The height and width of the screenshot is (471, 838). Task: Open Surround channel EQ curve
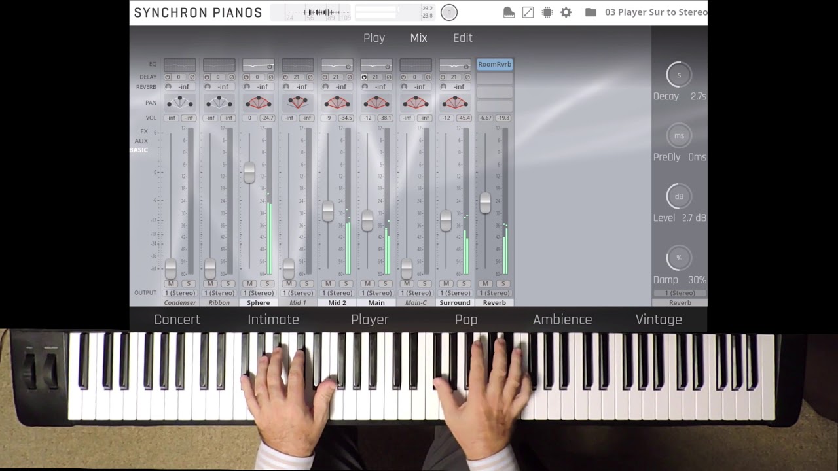(455, 65)
